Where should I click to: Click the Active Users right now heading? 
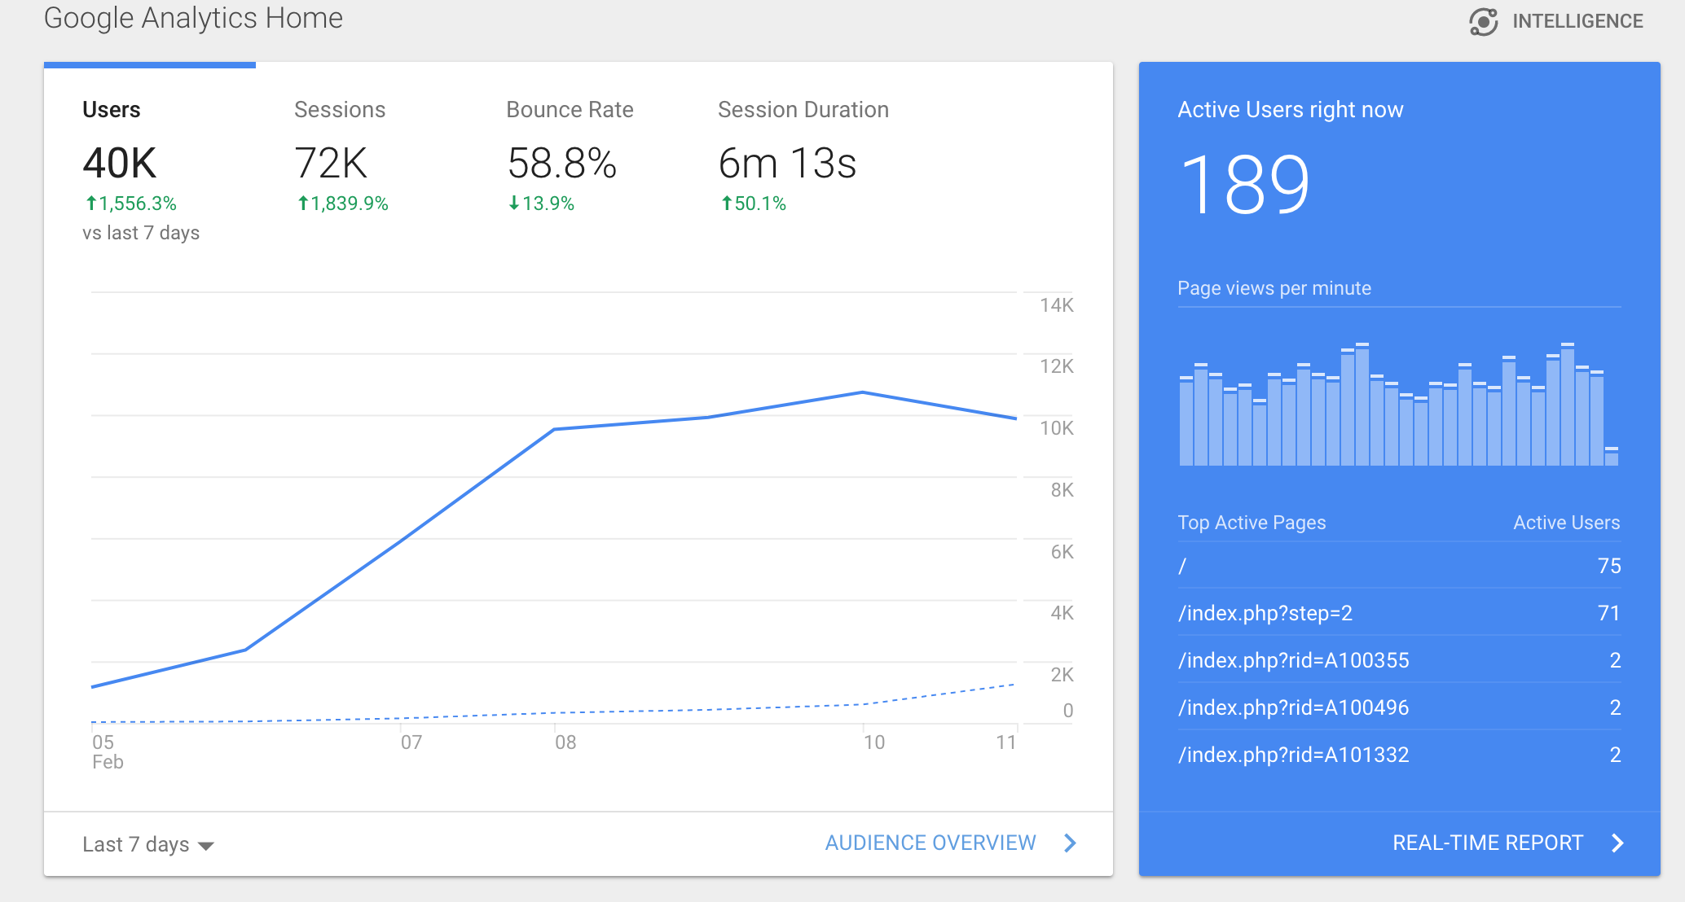[x=1291, y=110]
